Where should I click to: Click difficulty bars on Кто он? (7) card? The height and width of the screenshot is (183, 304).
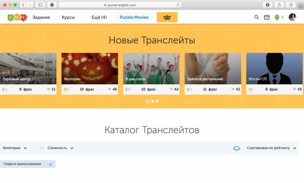pyautogui.click(x=251, y=89)
